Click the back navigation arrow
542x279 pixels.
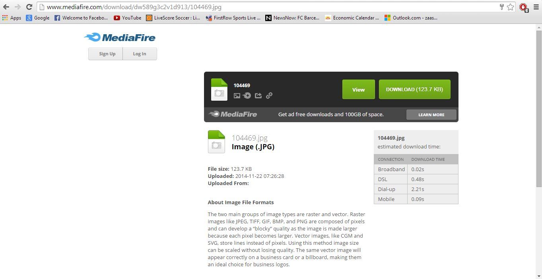[6, 7]
